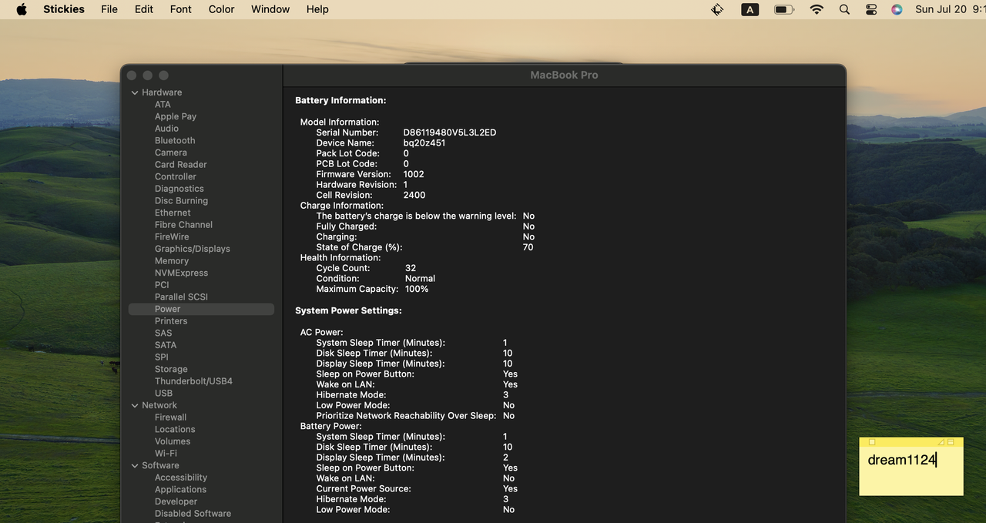The width and height of the screenshot is (986, 523).
Task: Select Diagnostics in the sidebar
Action: pyautogui.click(x=179, y=189)
